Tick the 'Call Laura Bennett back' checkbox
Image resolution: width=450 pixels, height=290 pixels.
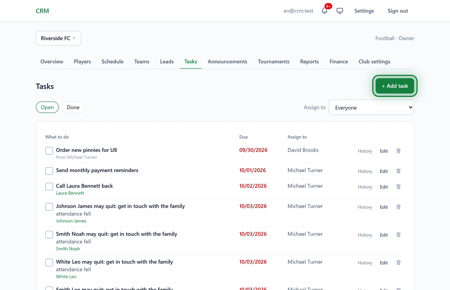(49, 186)
